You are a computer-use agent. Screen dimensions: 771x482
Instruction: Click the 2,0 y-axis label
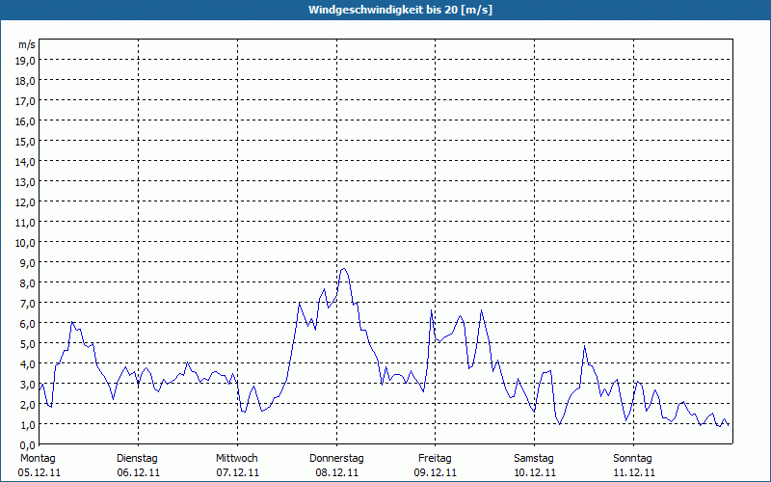pyautogui.click(x=27, y=404)
